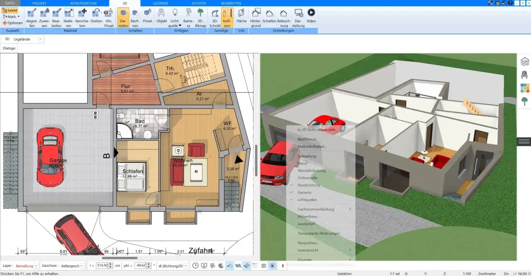The image size is (531, 276).
Task: Toggle the highlighted layer-plane icon in bottom toolbar
Action: pos(247,266)
